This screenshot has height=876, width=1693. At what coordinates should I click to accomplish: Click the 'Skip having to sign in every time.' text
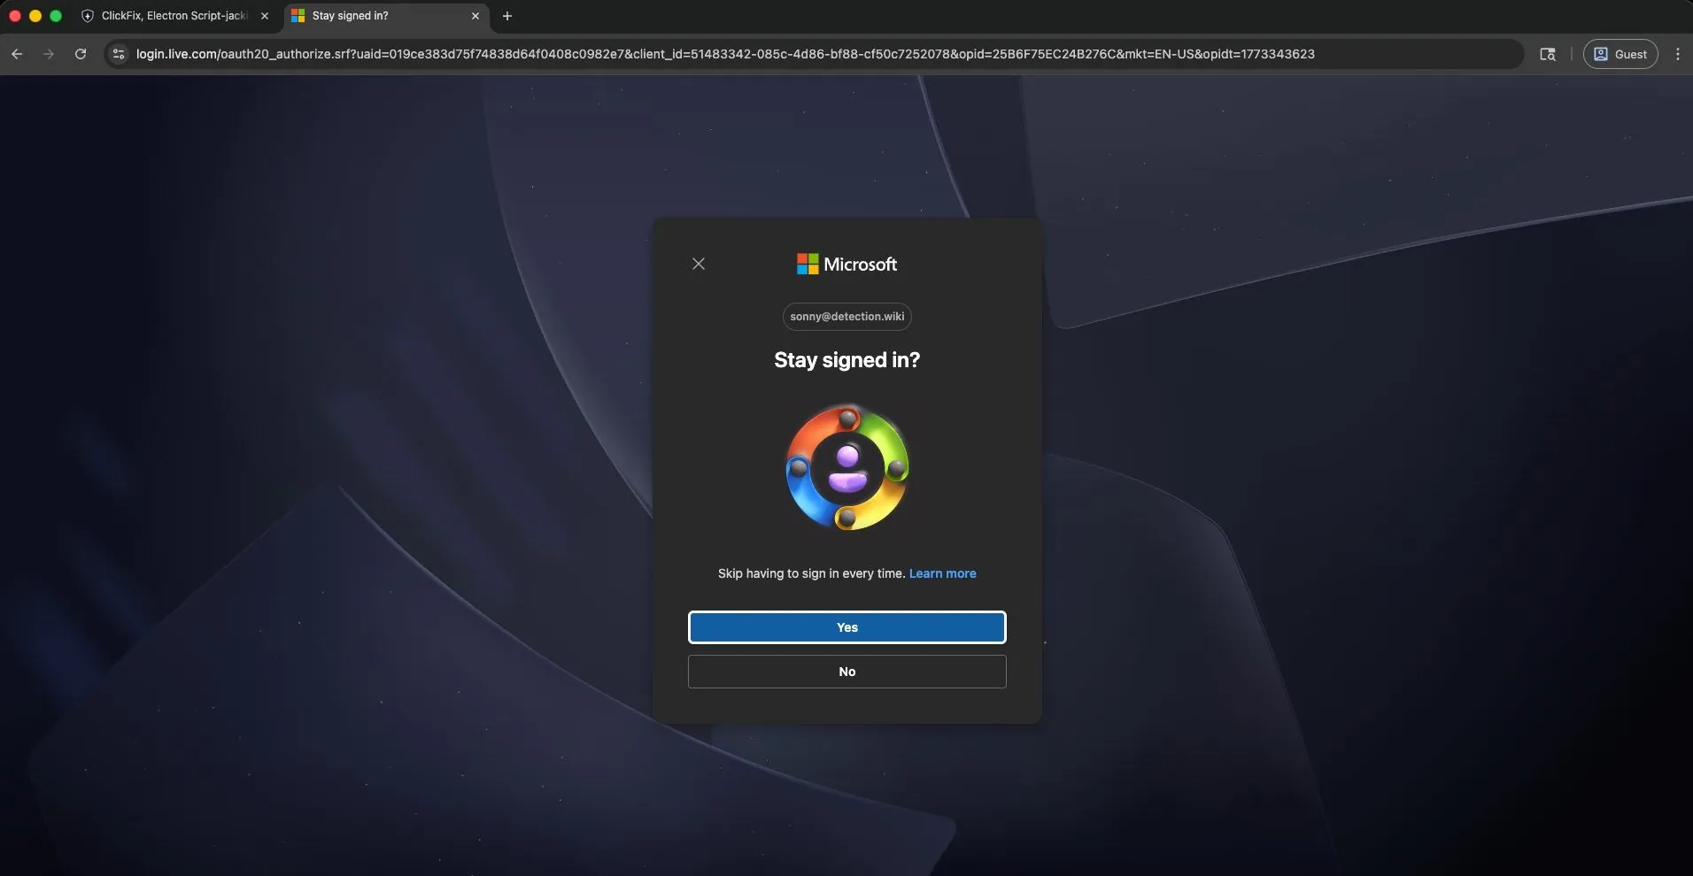(x=811, y=573)
